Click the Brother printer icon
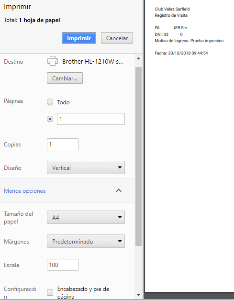This screenshot has width=234, height=301. 53,61
